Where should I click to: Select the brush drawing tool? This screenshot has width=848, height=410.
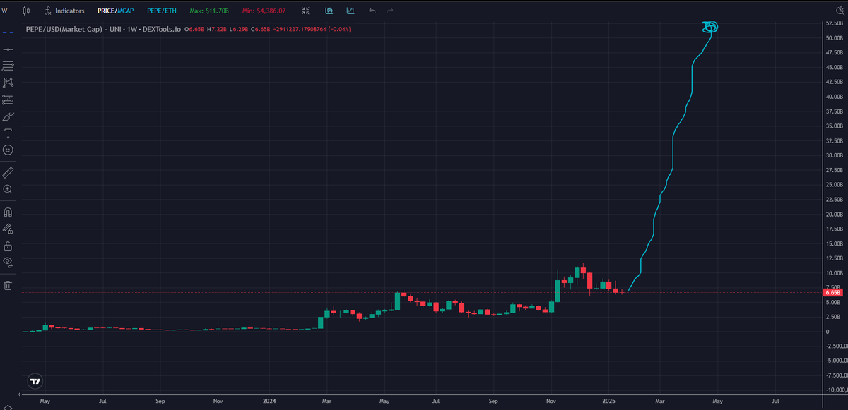(x=8, y=116)
